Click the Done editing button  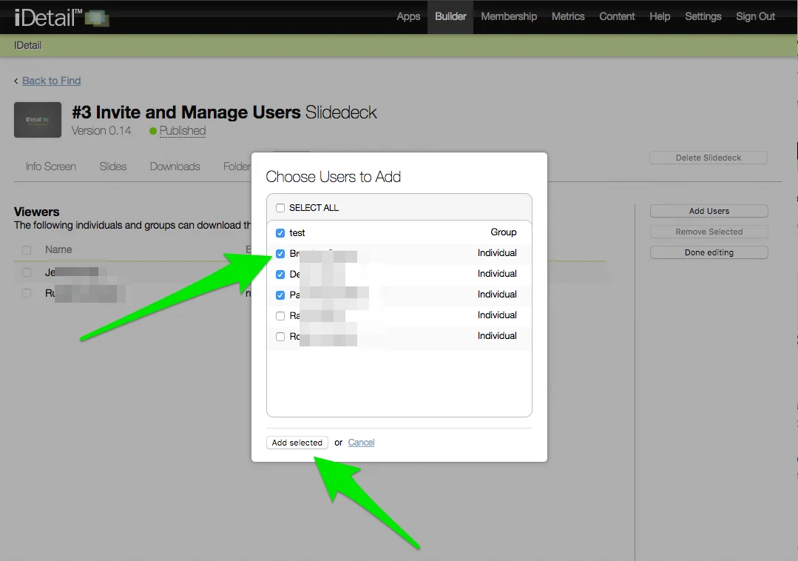pyautogui.click(x=709, y=252)
